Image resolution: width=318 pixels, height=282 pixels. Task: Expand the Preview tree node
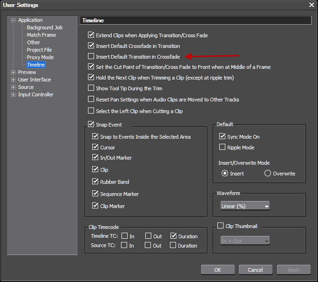point(14,72)
